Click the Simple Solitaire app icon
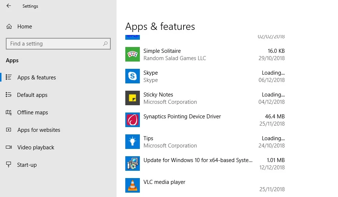The width and height of the screenshot is (338, 197). (133, 54)
